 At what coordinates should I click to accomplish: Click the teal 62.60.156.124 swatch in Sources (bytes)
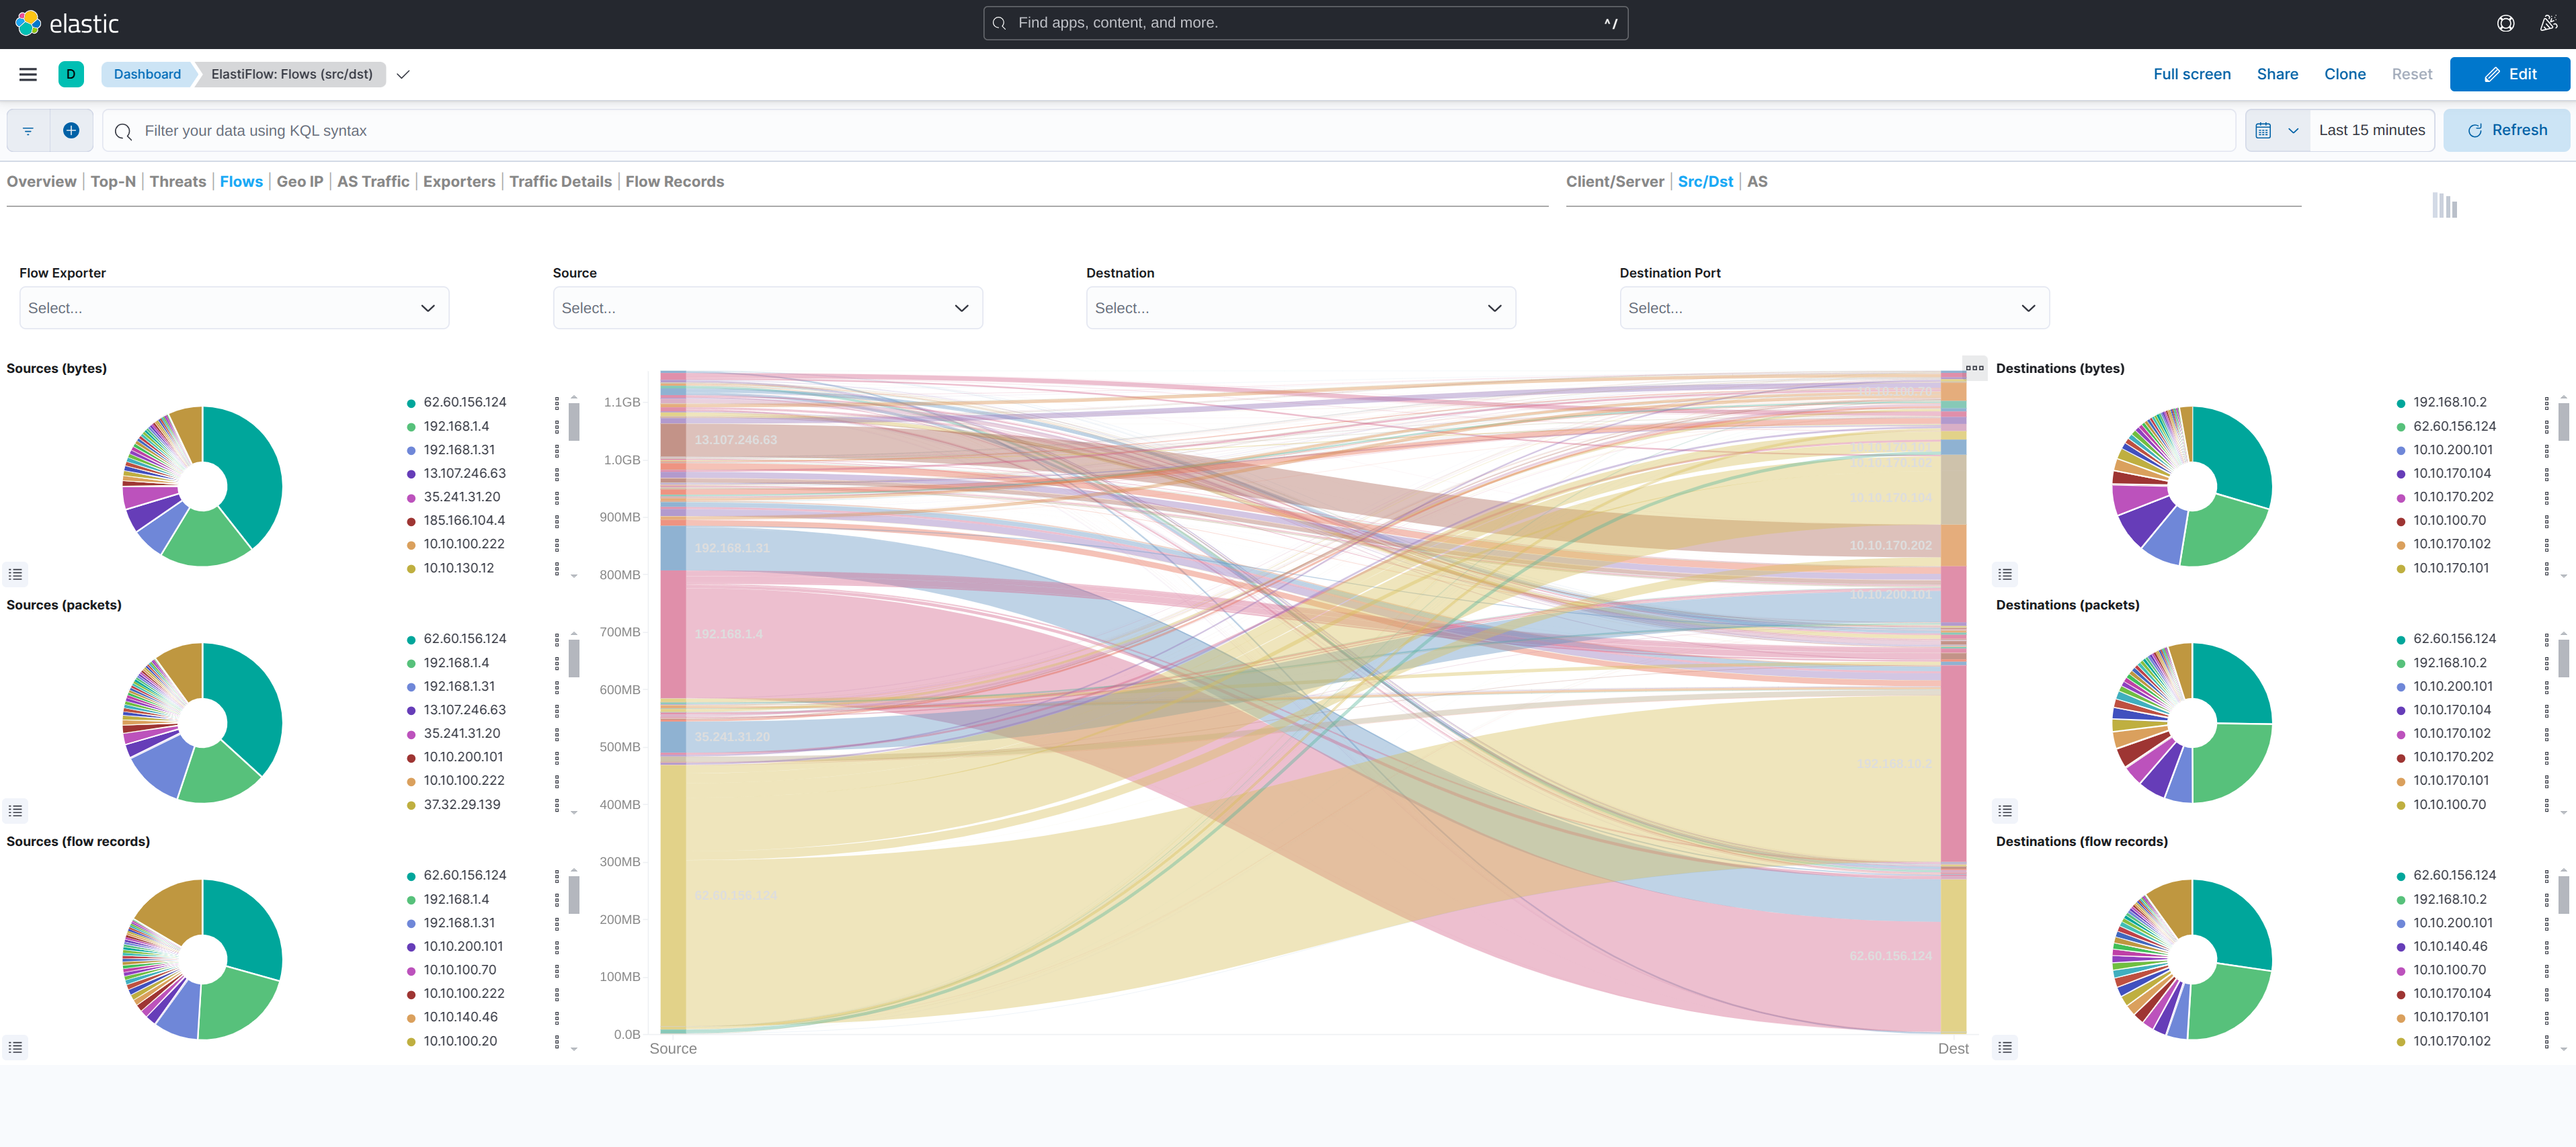pos(411,402)
